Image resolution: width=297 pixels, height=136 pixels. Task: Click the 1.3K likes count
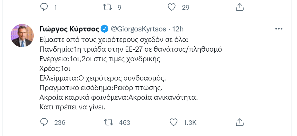190,123
